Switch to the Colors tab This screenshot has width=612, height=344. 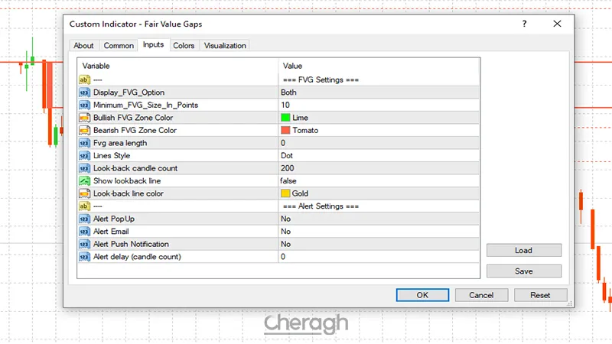184,46
